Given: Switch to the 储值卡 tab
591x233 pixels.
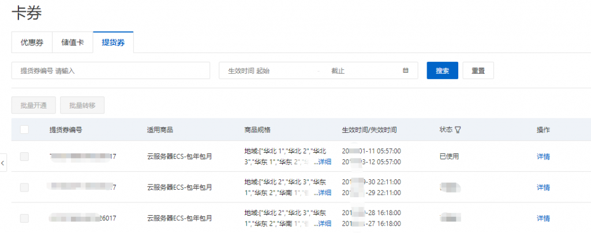Looking at the screenshot, I should (x=72, y=42).
